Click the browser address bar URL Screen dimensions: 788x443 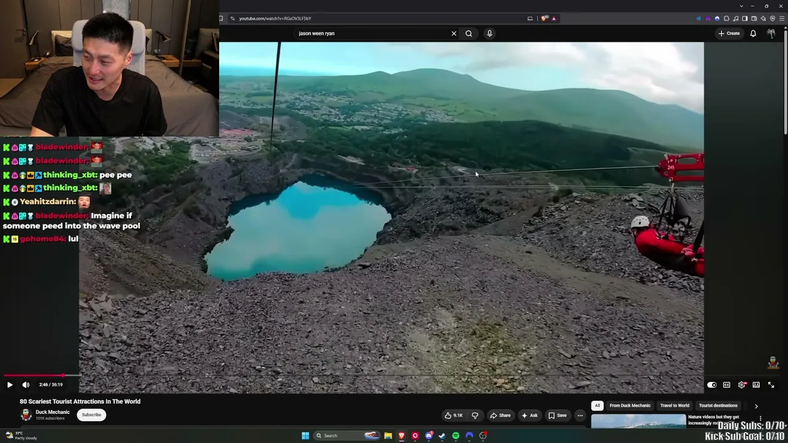[x=275, y=18]
